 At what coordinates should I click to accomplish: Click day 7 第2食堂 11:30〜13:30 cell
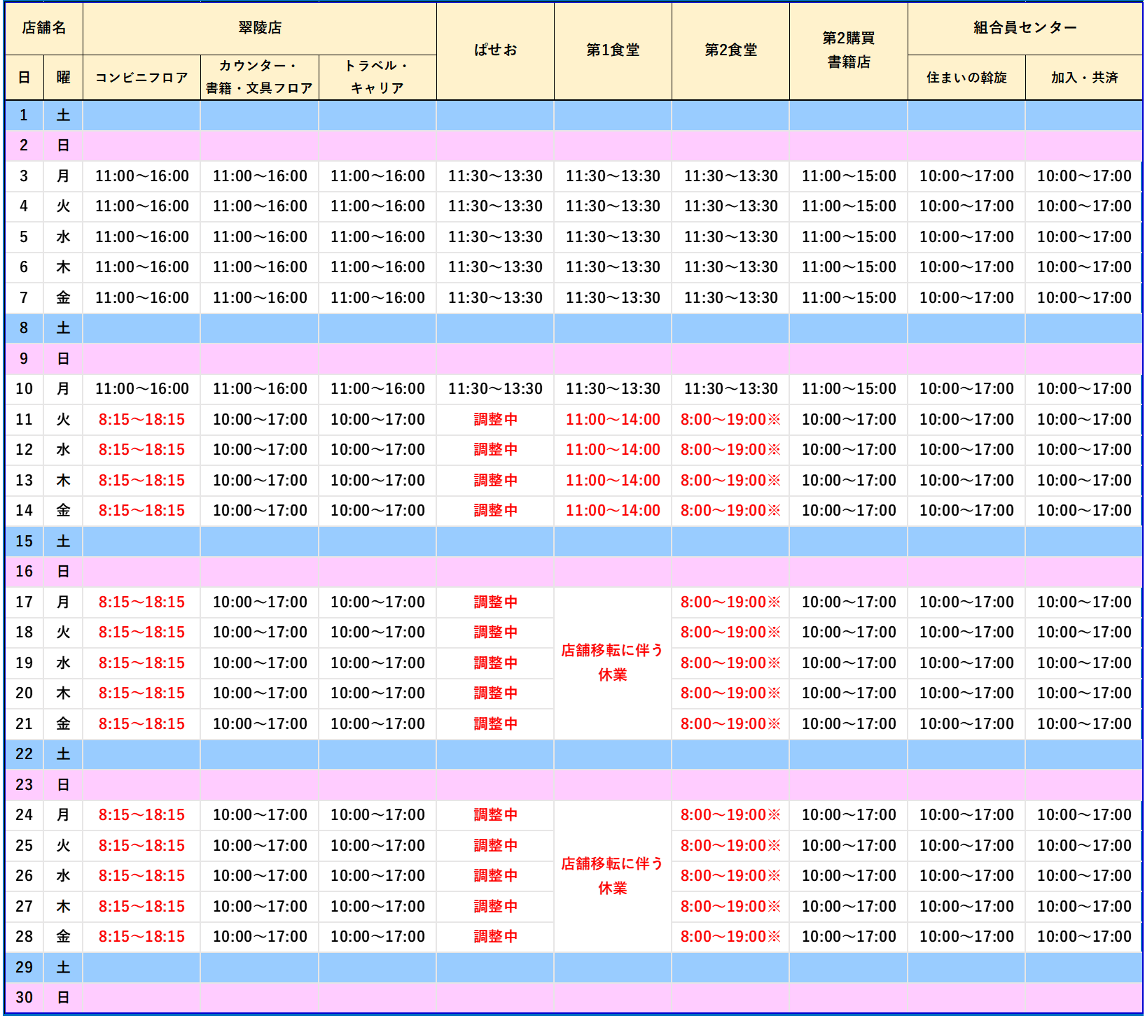[730, 298]
